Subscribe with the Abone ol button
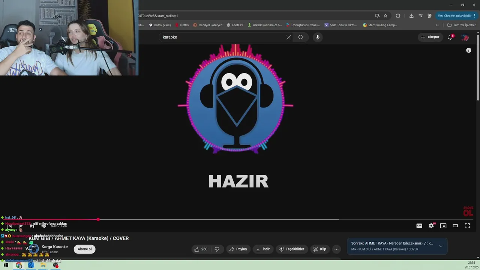The image size is (480, 270). (85, 249)
